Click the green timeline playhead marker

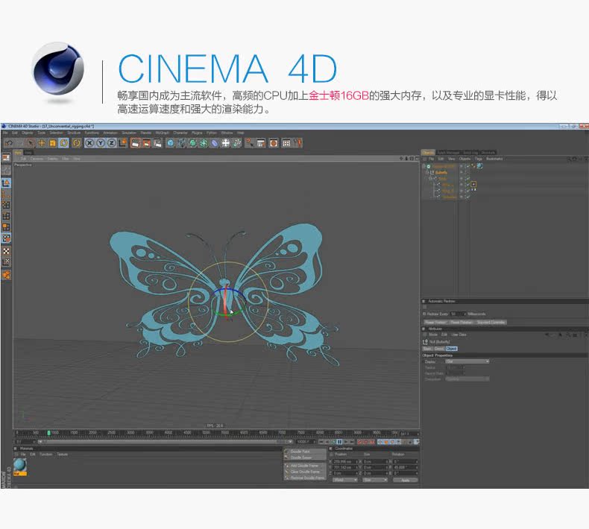[48, 434]
